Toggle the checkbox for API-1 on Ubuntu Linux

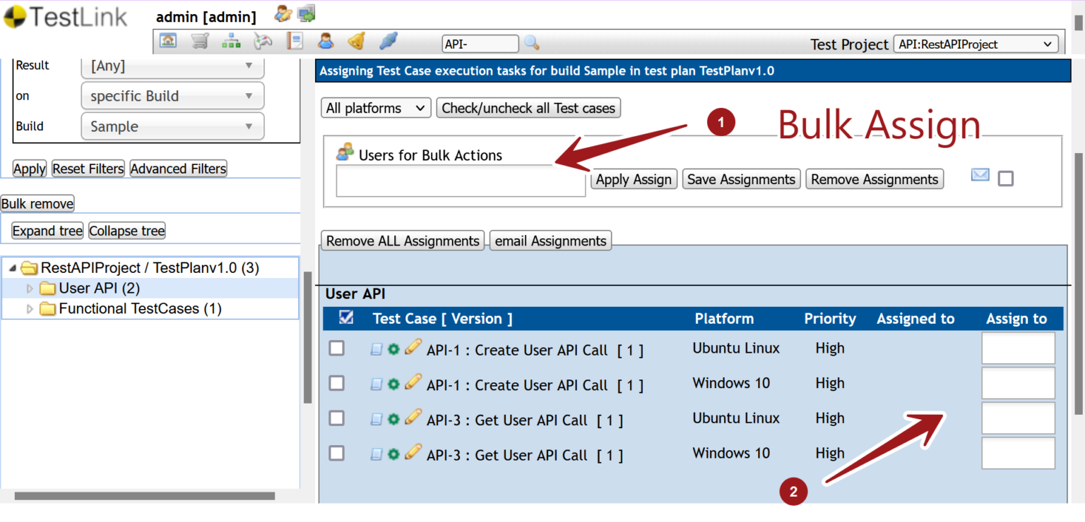336,348
